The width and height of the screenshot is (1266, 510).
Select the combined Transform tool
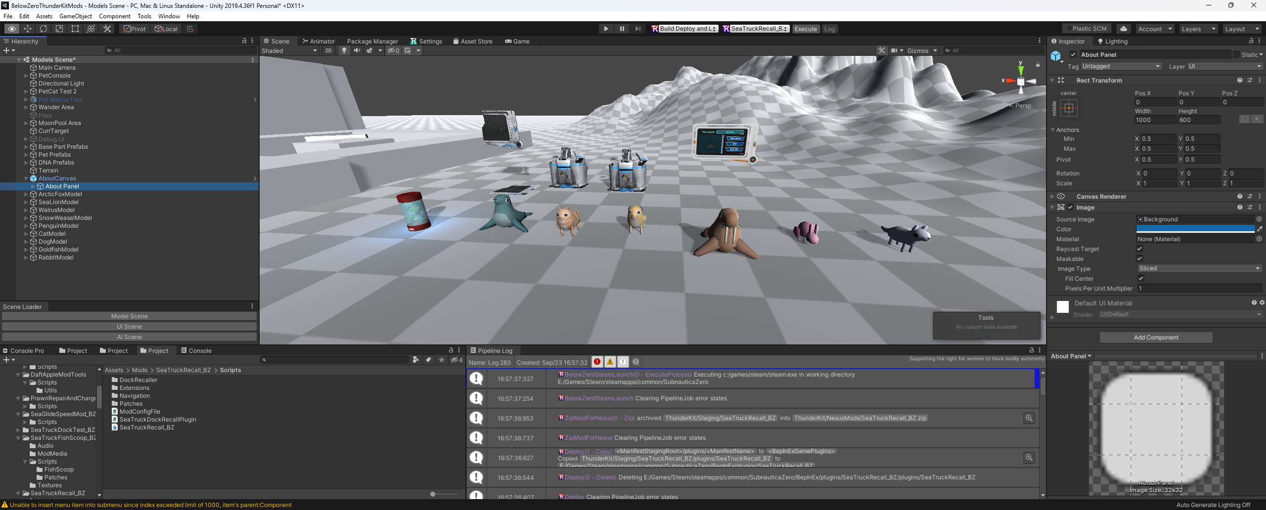(x=91, y=29)
